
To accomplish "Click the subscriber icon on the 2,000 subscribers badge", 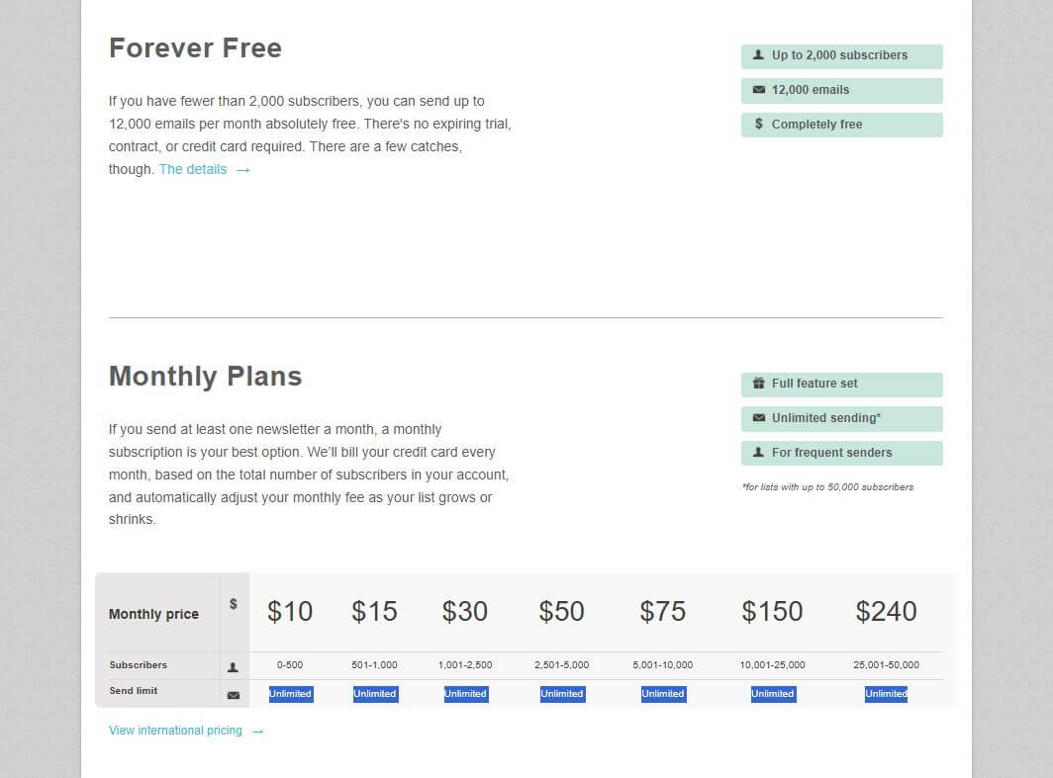I will (x=758, y=56).
